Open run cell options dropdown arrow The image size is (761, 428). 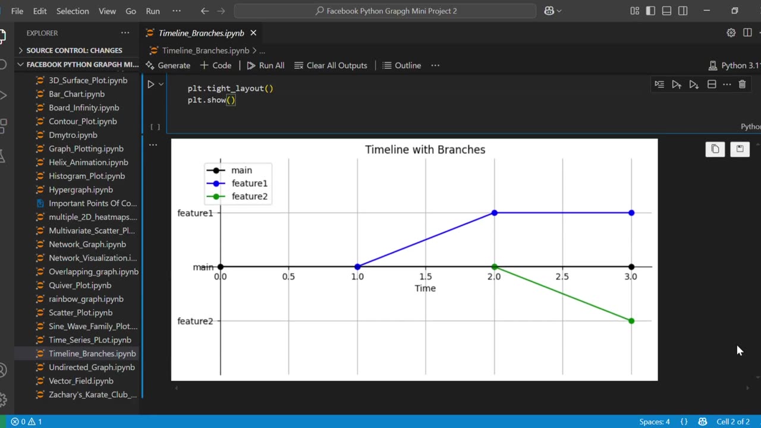point(161,84)
